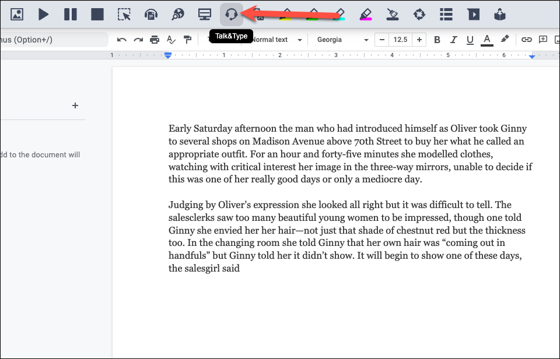560x359 pixels.
Task: Insert a link from the toolbar
Action: pyautogui.click(x=526, y=40)
